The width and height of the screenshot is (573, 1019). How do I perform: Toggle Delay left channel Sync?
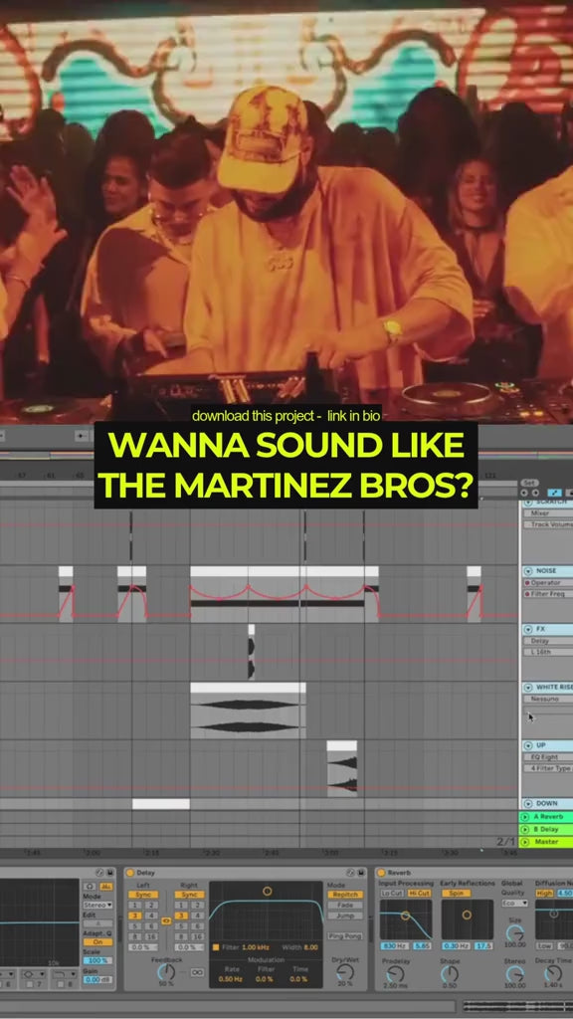142,895
